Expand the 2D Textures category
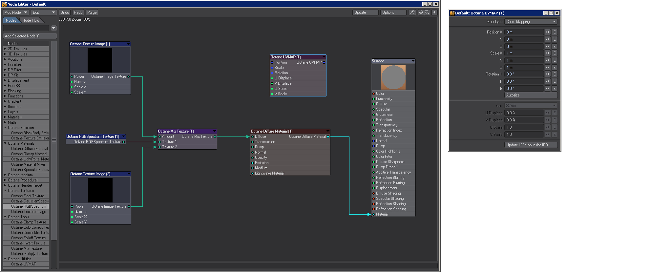Image resolution: width=651 pixels, height=272 pixels. pyautogui.click(x=5, y=49)
